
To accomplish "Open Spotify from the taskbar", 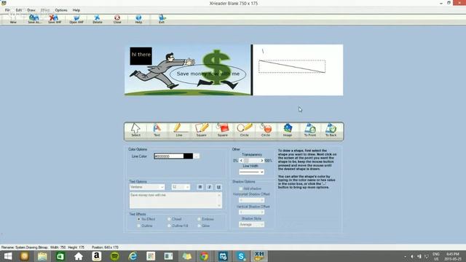I will (x=115, y=256).
